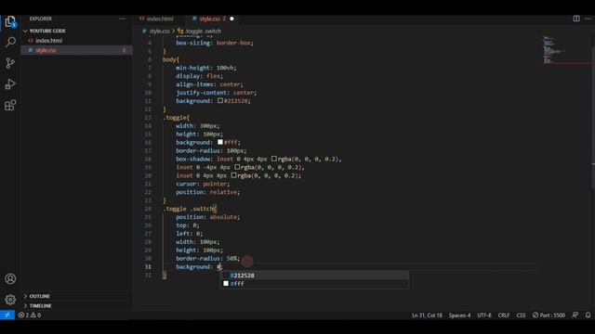The width and height of the screenshot is (595, 334).
Task: Click the code minimap
Action: point(554,49)
